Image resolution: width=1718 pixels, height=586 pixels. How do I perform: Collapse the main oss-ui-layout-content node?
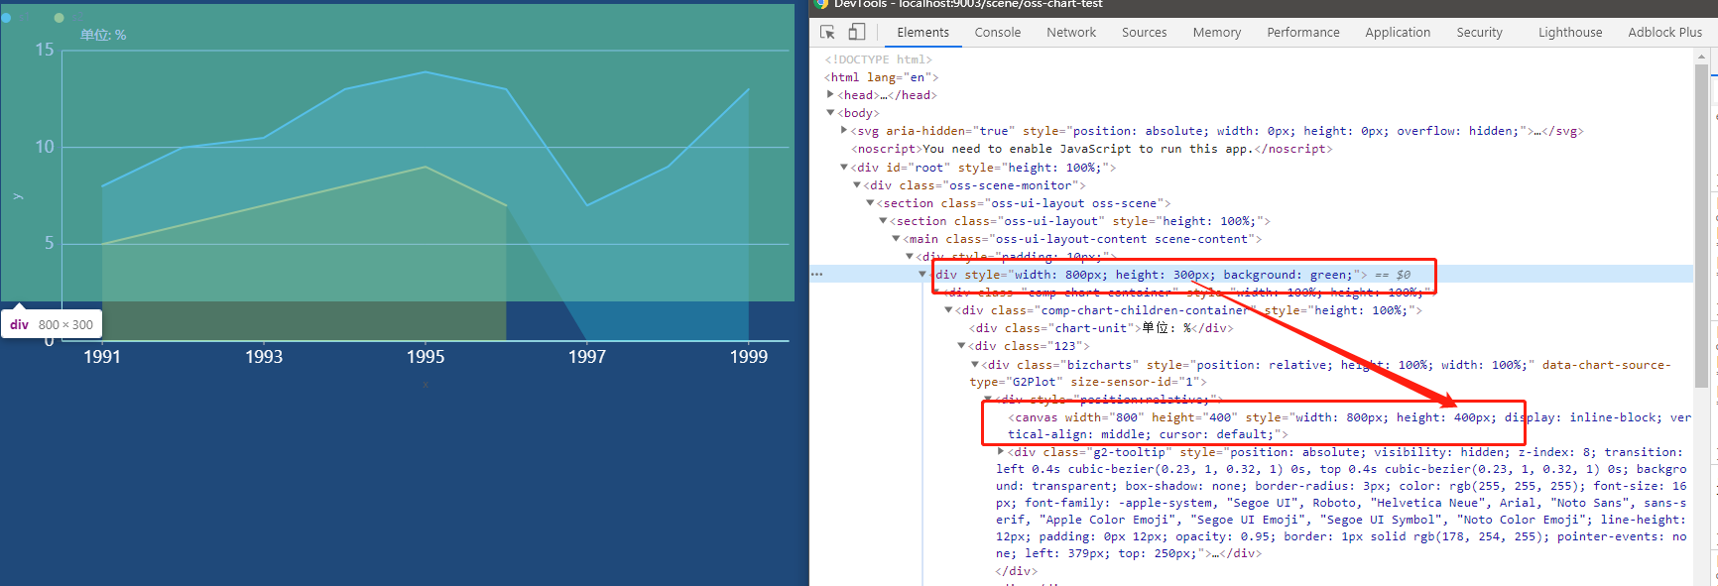(x=896, y=239)
